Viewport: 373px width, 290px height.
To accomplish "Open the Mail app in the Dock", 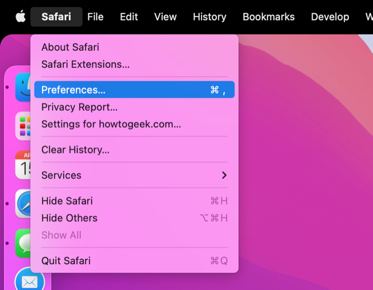I will click(30, 279).
